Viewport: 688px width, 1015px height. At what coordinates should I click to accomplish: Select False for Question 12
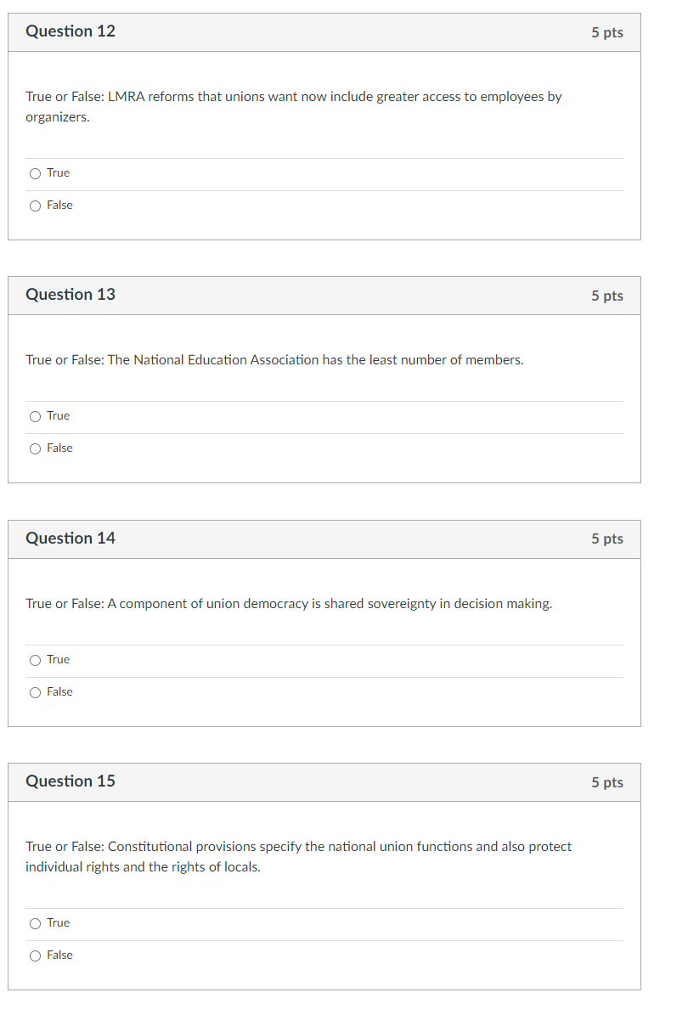coord(35,206)
